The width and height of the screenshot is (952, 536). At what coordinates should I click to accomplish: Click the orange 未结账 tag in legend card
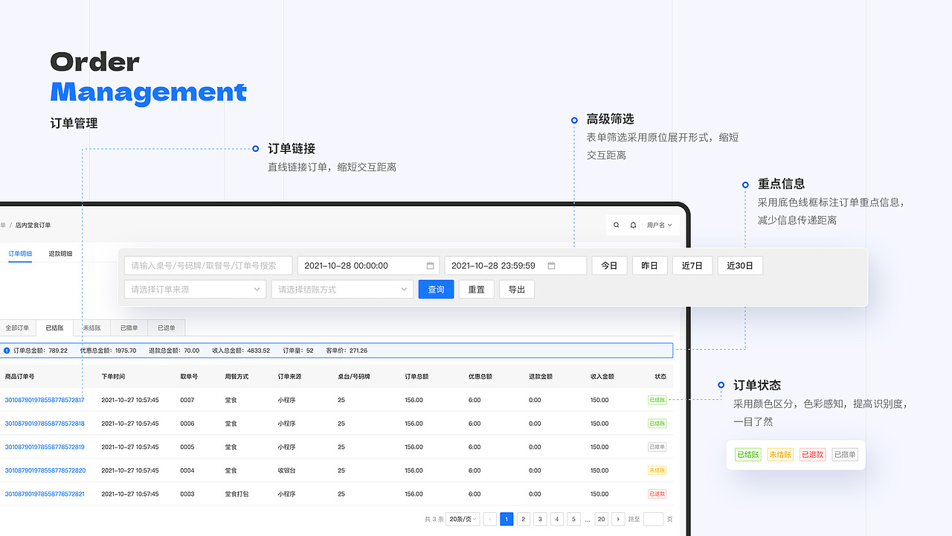pos(780,454)
